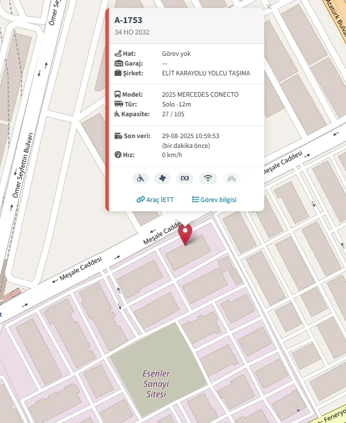Click the air conditioning fan icon
This screenshot has height=423, width=346.
tap(162, 178)
